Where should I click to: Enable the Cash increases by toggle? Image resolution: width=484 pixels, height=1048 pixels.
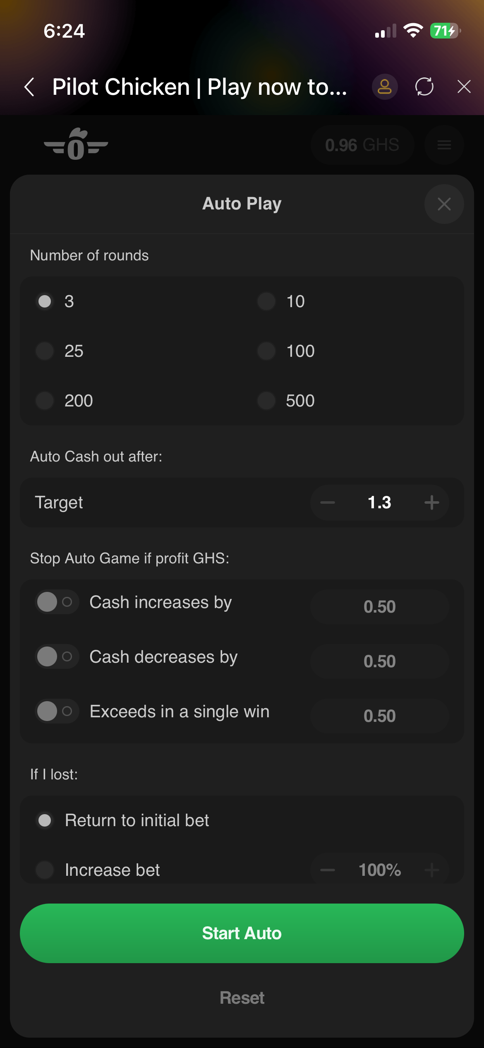pos(57,602)
